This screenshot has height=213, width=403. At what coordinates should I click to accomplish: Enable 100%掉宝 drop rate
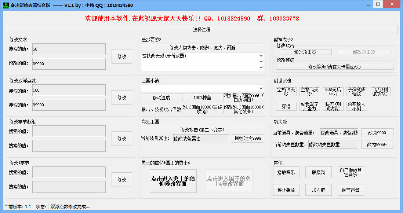tap(203, 98)
